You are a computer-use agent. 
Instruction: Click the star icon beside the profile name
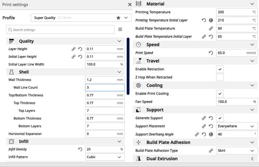pyautogui.click(x=118, y=18)
